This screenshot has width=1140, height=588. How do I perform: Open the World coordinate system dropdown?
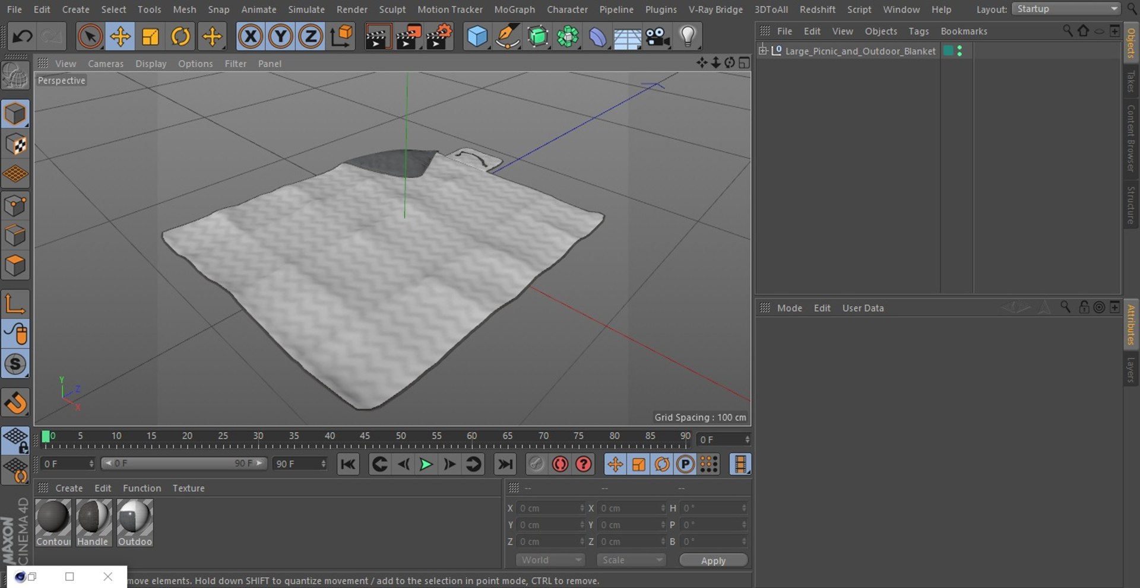coord(550,560)
